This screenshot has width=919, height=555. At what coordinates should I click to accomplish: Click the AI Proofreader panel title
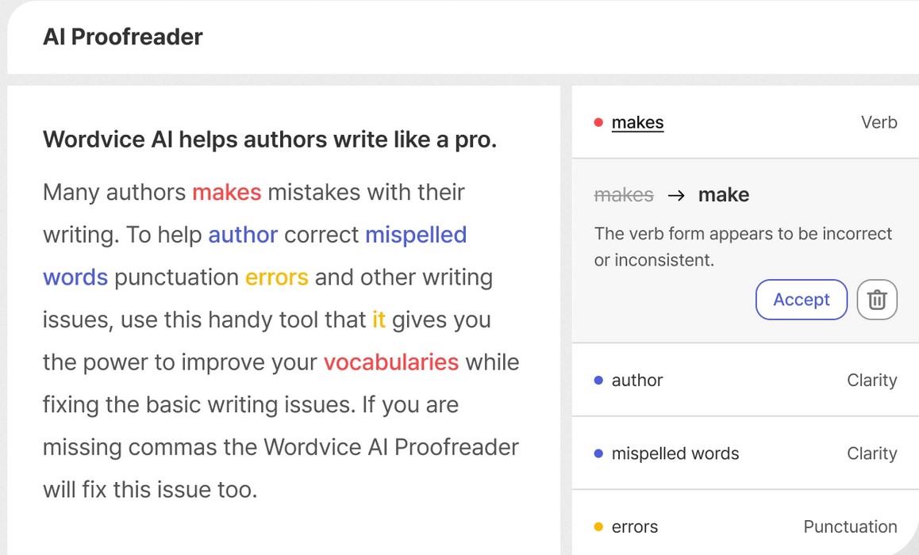[123, 36]
